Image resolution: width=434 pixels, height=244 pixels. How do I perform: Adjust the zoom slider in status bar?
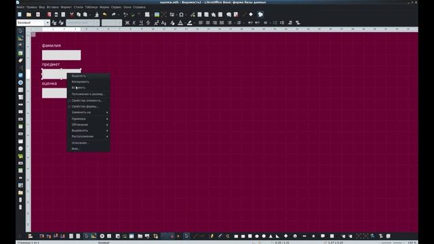pyautogui.click(x=392, y=243)
